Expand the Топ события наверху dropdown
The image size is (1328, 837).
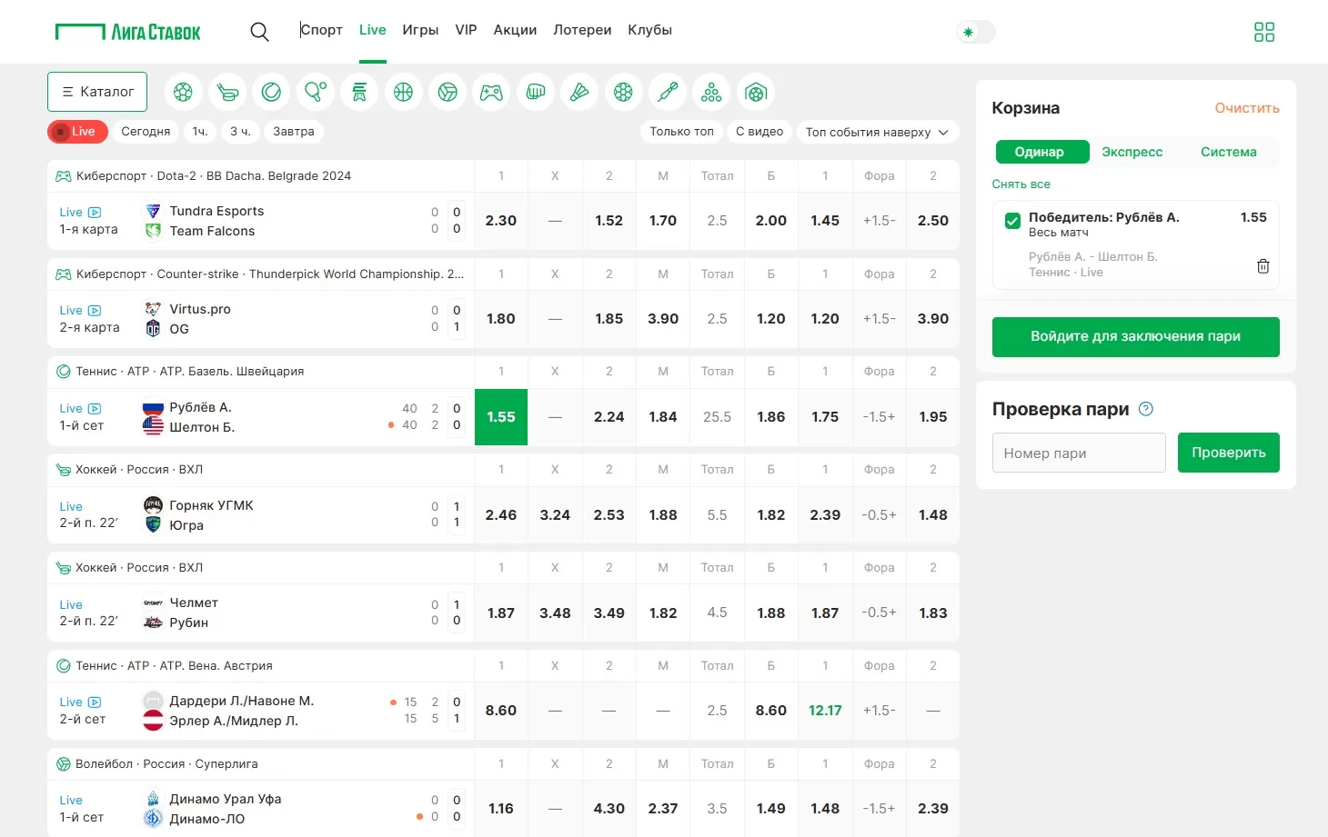click(x=877, y=132)
